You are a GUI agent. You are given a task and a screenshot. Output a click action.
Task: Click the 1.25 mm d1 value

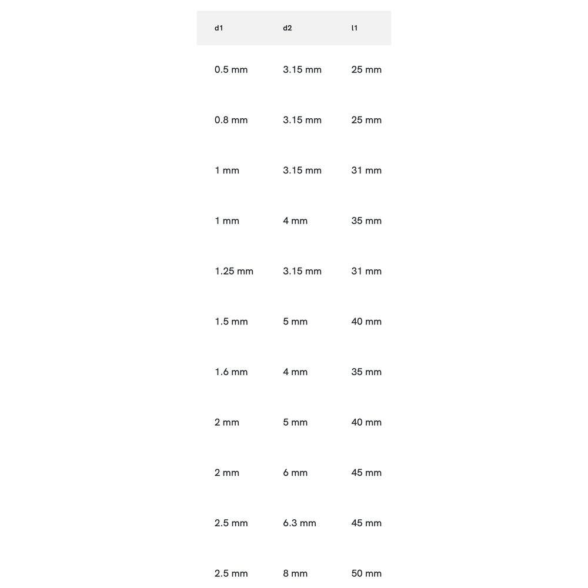[234, 271]
